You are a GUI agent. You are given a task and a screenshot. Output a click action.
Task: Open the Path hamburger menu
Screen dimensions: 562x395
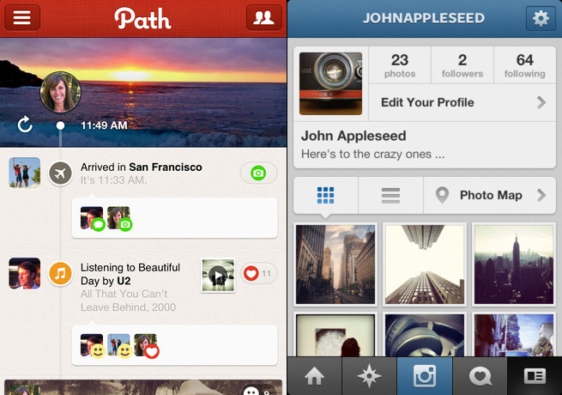point(22,17)
